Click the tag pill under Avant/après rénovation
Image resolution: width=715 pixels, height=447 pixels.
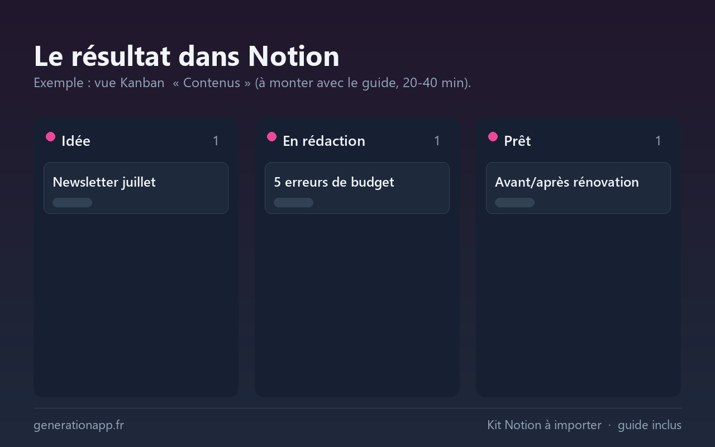coord(514,202)
